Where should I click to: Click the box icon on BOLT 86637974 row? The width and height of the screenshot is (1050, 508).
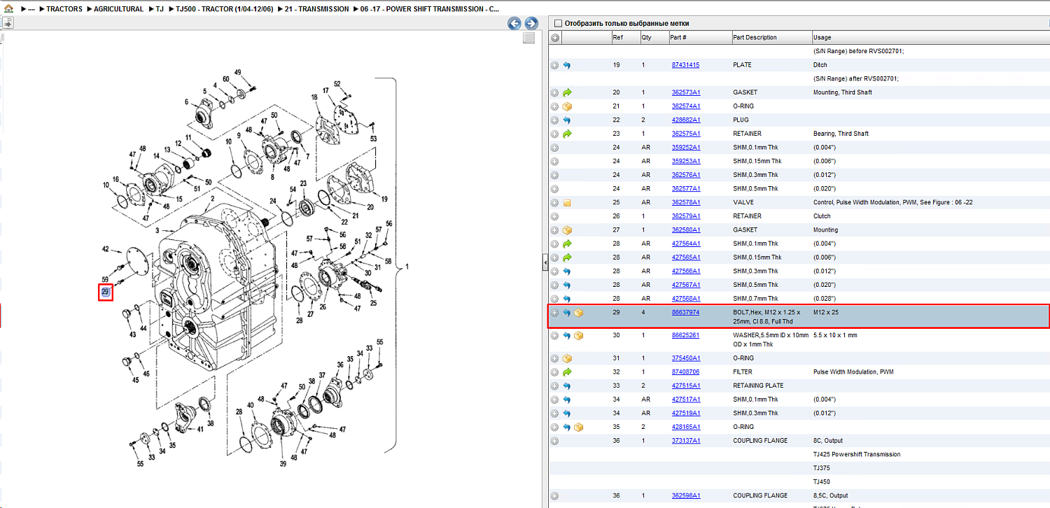[x=579, y=313]
